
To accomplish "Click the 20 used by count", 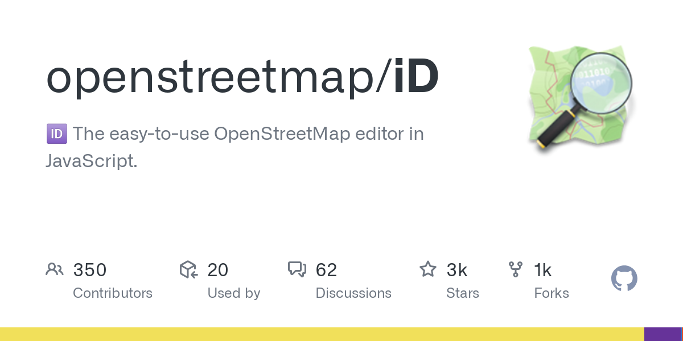I will coord(218,270).
